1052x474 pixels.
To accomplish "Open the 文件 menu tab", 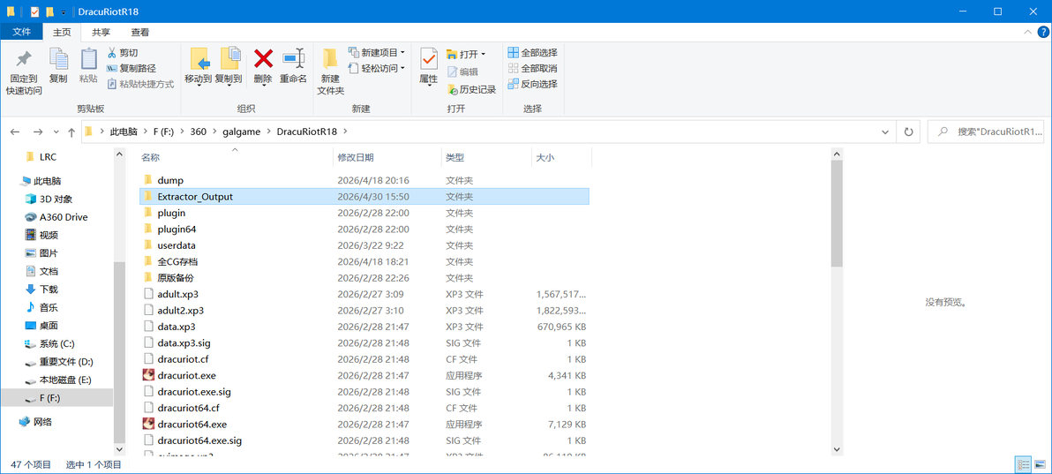I will point(21,32).
